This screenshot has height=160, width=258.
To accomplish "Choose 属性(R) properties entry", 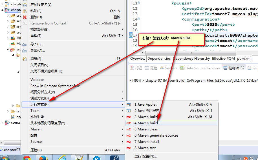I will [73, 150].
